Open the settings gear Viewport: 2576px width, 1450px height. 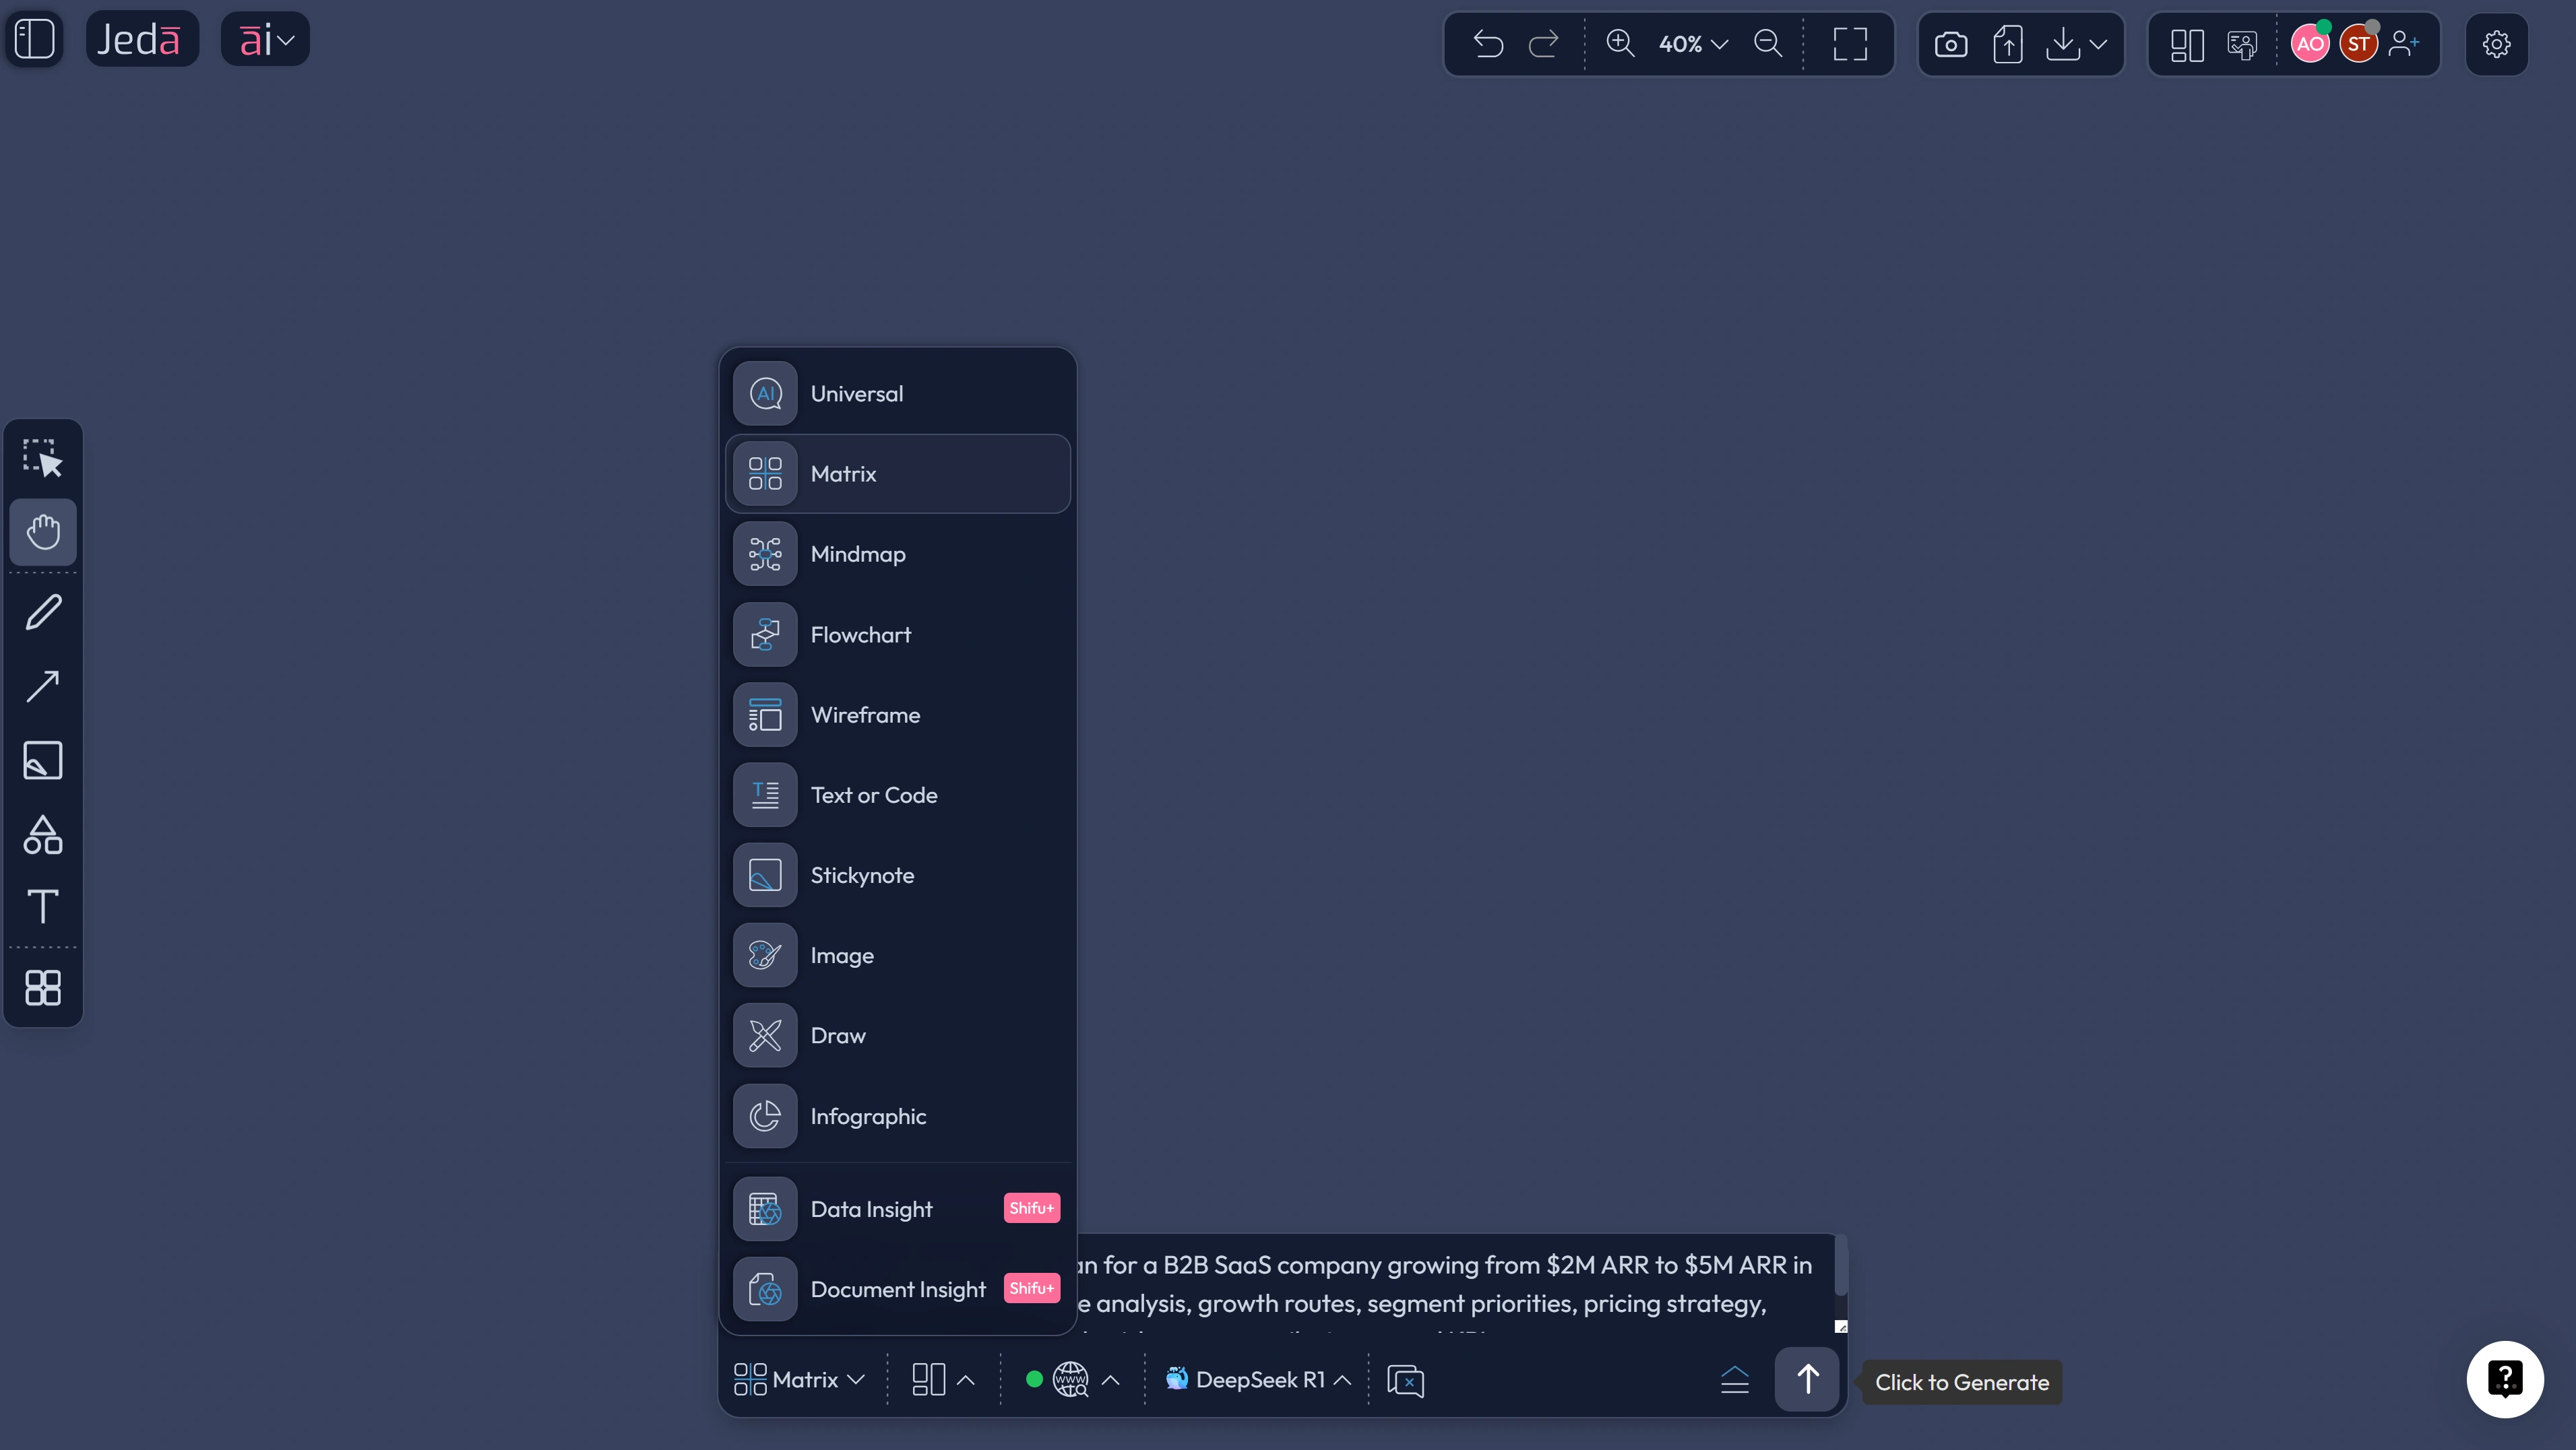tap(2496, 44)
